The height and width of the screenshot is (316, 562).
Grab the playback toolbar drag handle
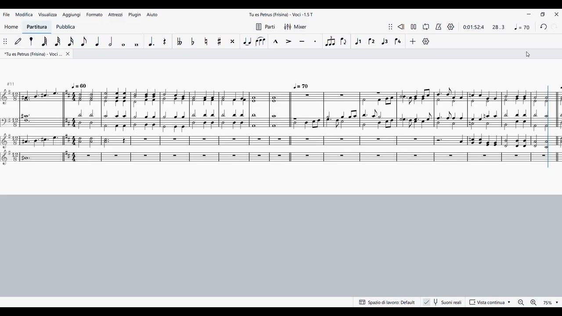[390, 27]
